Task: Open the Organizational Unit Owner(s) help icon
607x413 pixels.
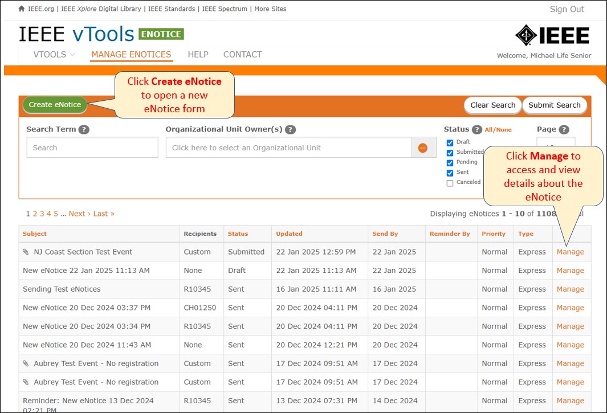Action: [290, 130]
